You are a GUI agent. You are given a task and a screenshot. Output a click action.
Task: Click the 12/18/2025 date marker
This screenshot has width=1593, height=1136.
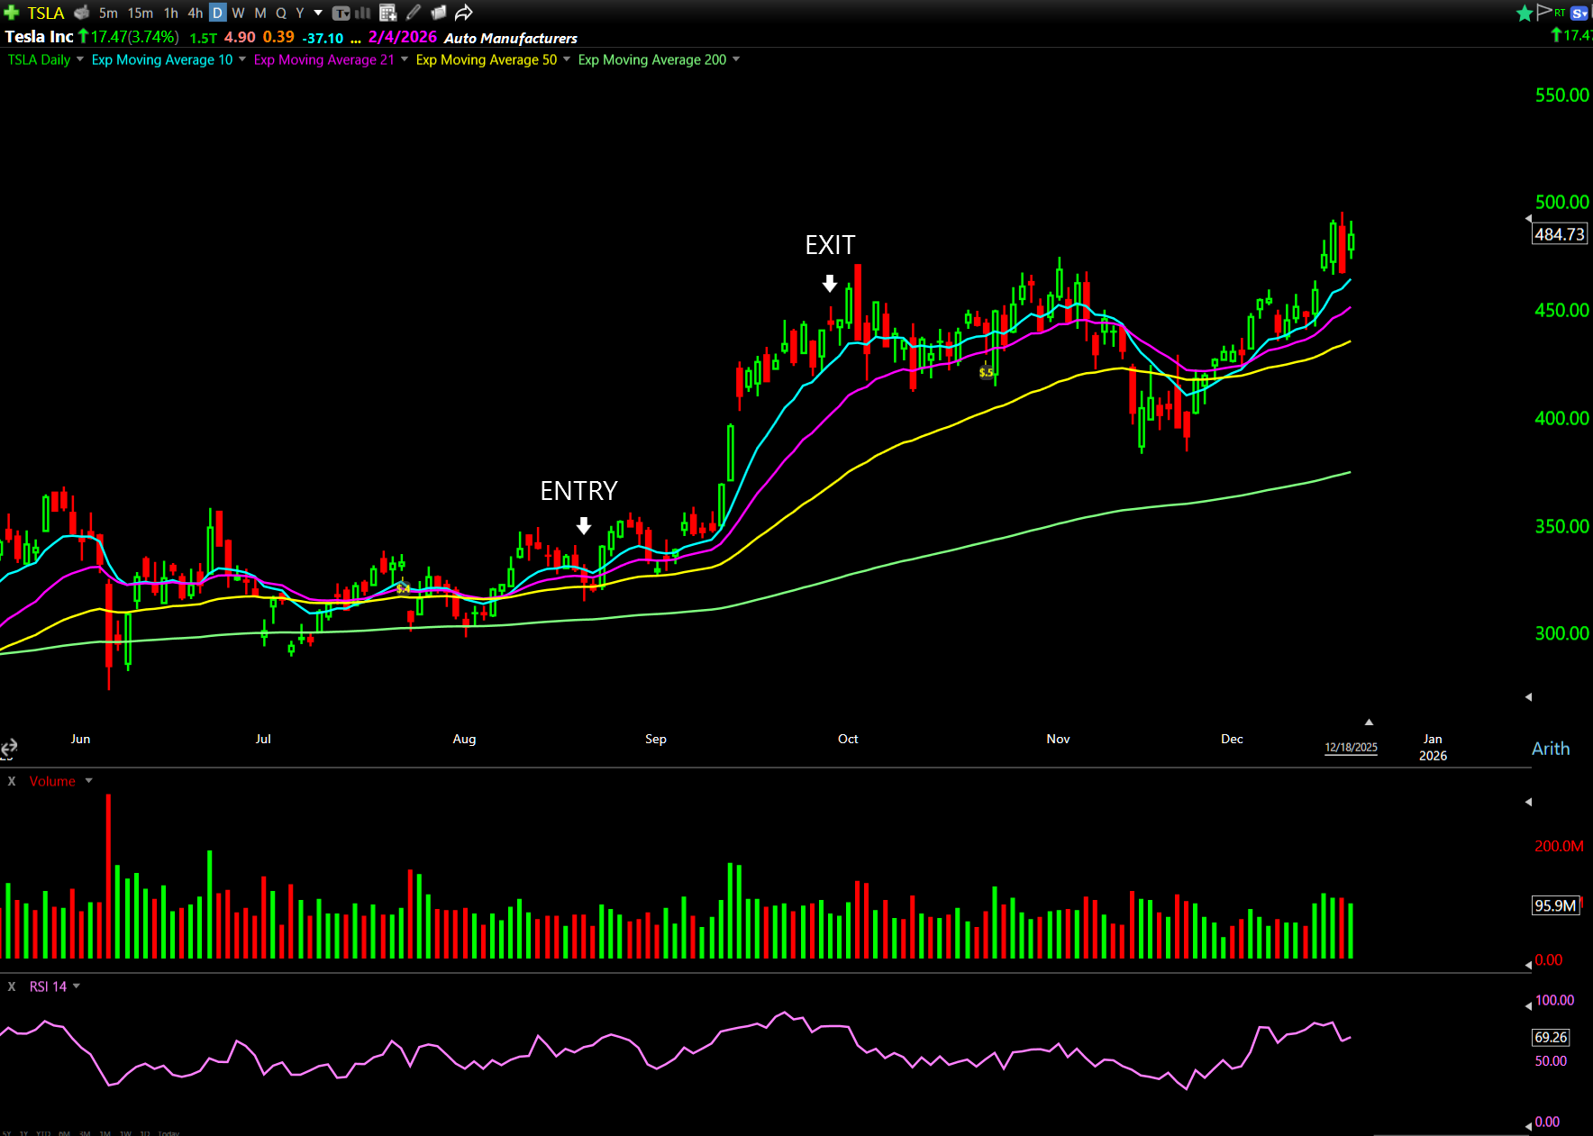click(x=1351, y=748)
